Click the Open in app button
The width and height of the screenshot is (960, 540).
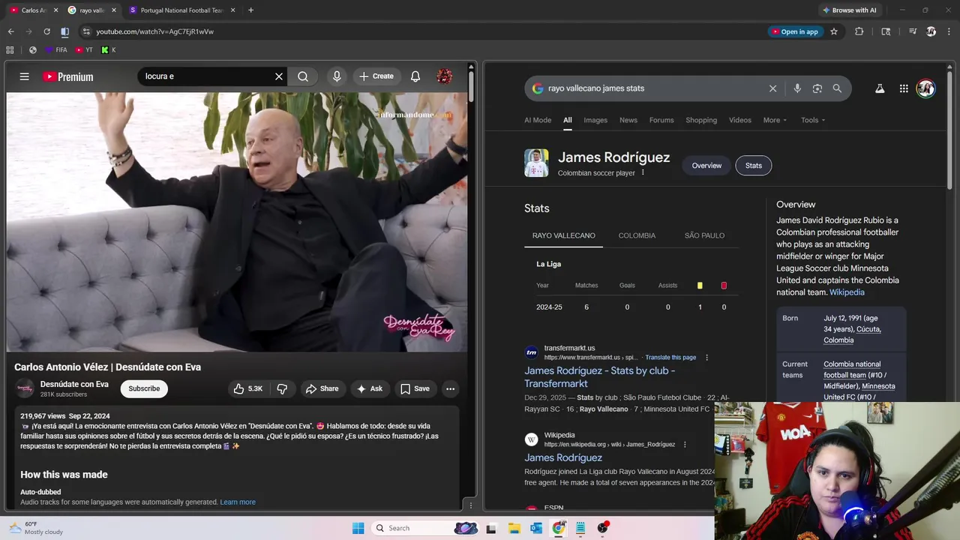click(x=794, y=31)
